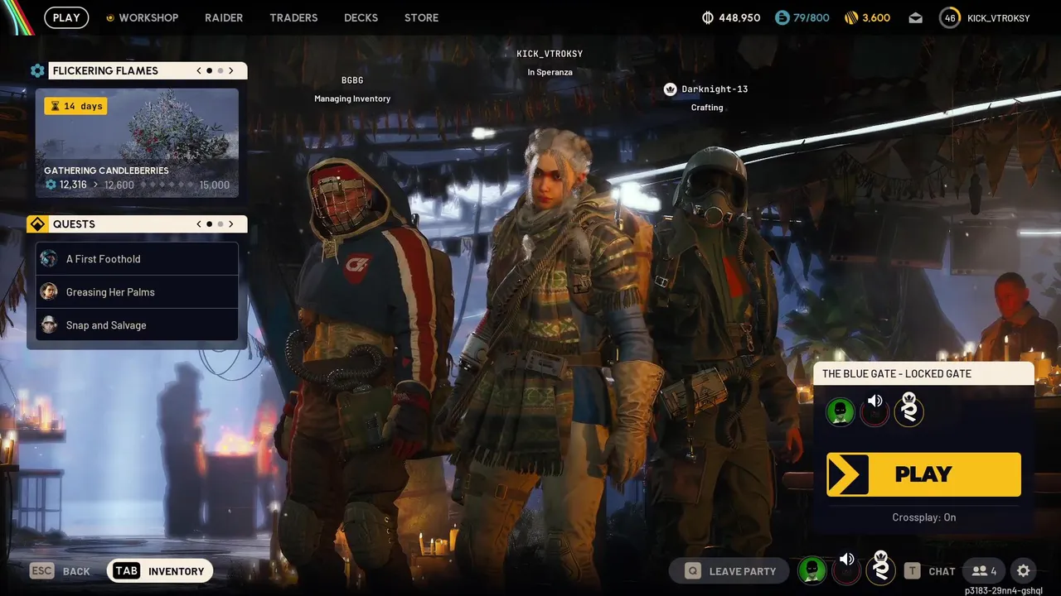This screenshot has width=1061, height=596.
Task: Click the FLICKERING FLAMES panel title
Action: pyautogui.click(x=105, y=71)
